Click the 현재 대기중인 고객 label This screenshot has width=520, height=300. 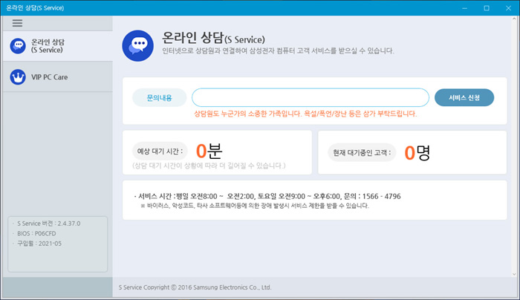[x=362, y=152]
